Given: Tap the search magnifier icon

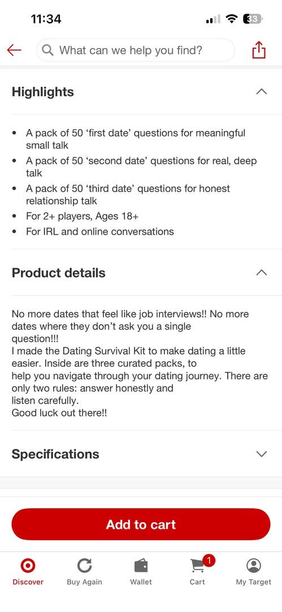Looking at the screenshot, I should (47, 50).
